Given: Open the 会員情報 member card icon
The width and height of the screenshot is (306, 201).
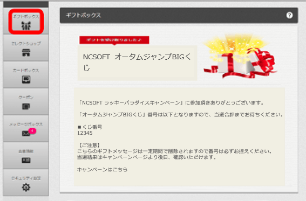Looking at the screenshot, I should pyautogui.click(x=26, y=160).
